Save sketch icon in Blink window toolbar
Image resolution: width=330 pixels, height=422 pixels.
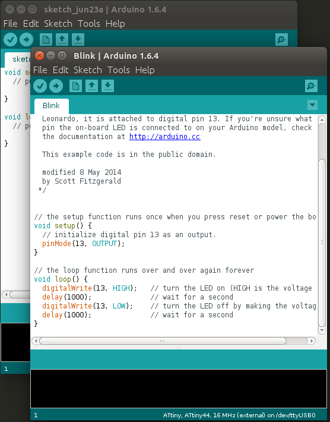point(108,86)
